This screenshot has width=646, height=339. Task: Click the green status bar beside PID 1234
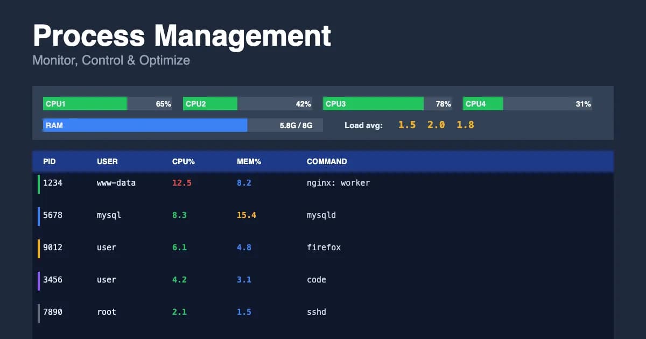pos(38,183)
